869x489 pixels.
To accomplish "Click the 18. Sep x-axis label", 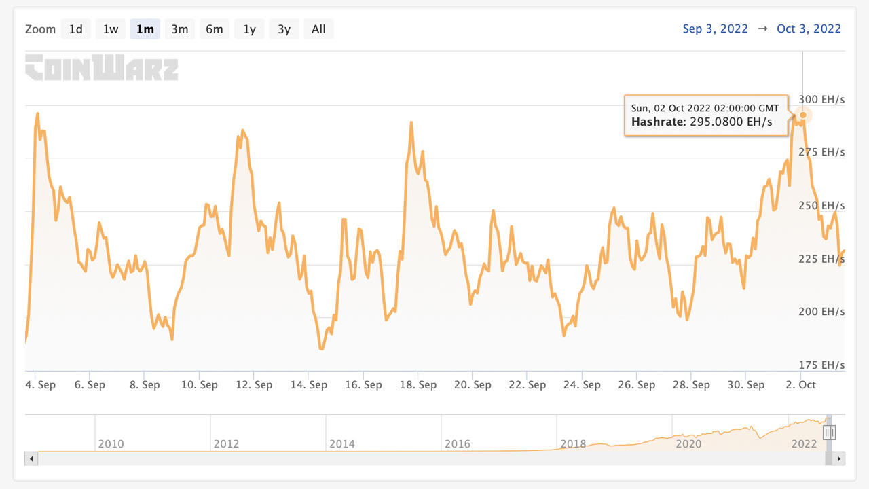I will click(x=418, y=385).
